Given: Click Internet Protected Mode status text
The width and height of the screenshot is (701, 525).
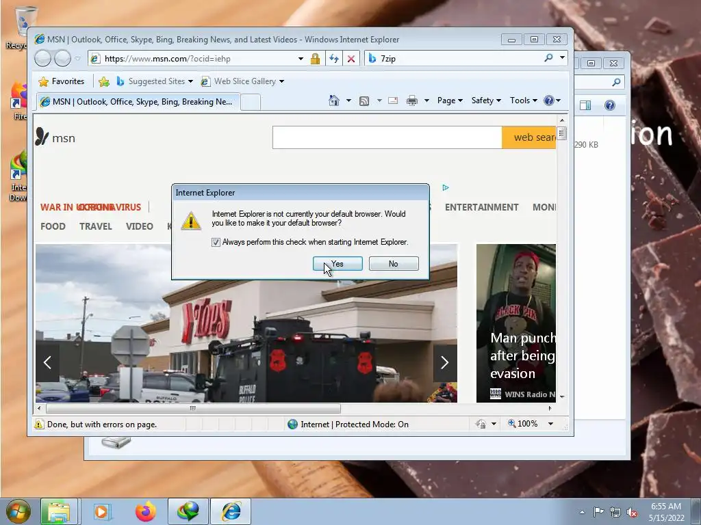Looking at the screenshot, I should [x=355, y=424].
